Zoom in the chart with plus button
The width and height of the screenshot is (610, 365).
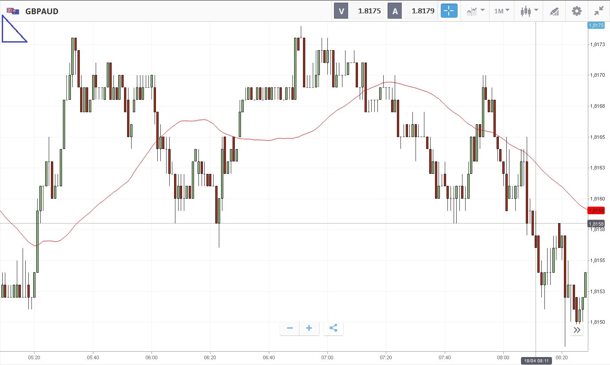coord(309,328)
